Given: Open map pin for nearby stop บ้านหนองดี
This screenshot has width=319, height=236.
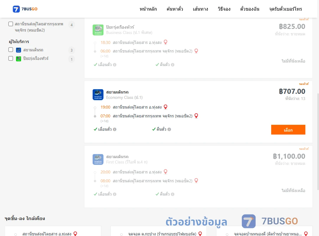Looking at the screenshot, I should (306, 234).
